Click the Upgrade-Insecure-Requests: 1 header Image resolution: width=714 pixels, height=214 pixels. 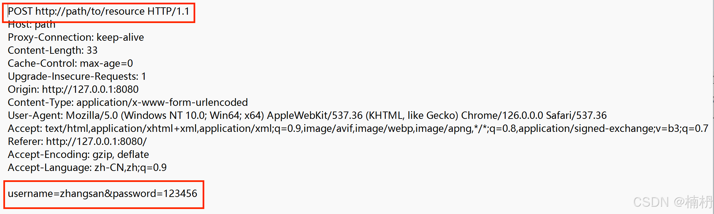tap(77, 76)
